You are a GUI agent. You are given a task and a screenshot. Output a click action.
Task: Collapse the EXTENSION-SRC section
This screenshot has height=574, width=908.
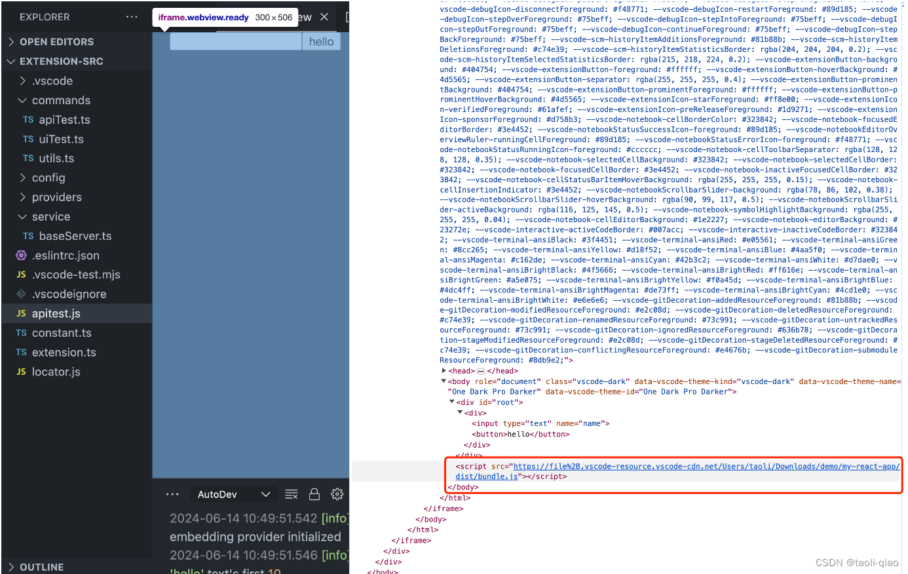point(77,62)
